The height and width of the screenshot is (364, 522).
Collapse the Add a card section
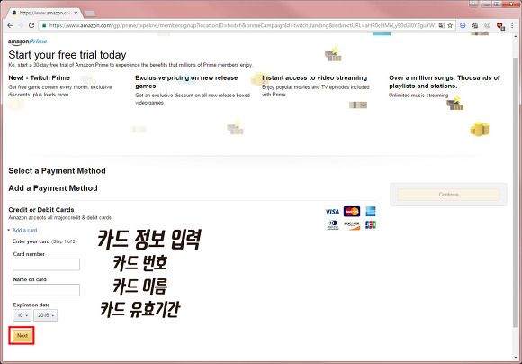pyautogui.click(x=22, y=231)
